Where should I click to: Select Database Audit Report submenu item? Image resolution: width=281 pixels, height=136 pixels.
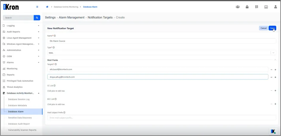[19, 124]
